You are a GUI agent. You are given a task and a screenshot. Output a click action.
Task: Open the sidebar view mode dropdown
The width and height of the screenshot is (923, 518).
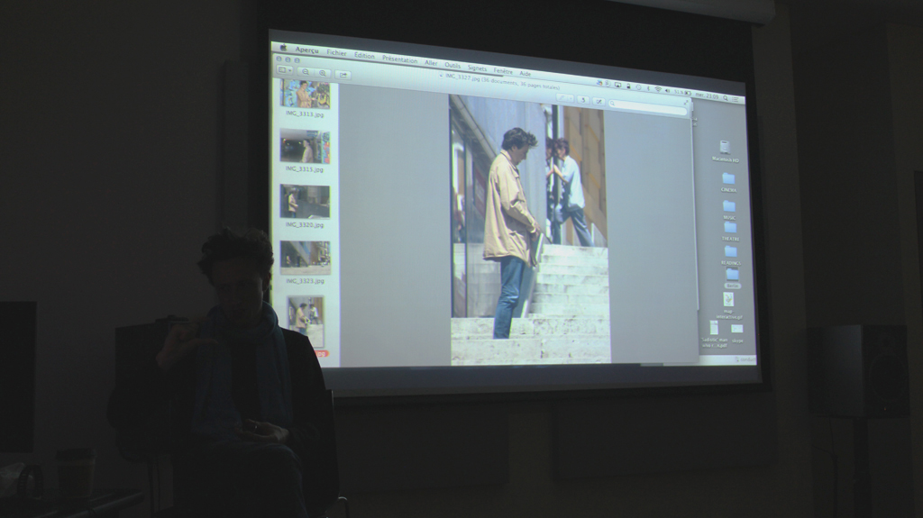click(284, 70)
